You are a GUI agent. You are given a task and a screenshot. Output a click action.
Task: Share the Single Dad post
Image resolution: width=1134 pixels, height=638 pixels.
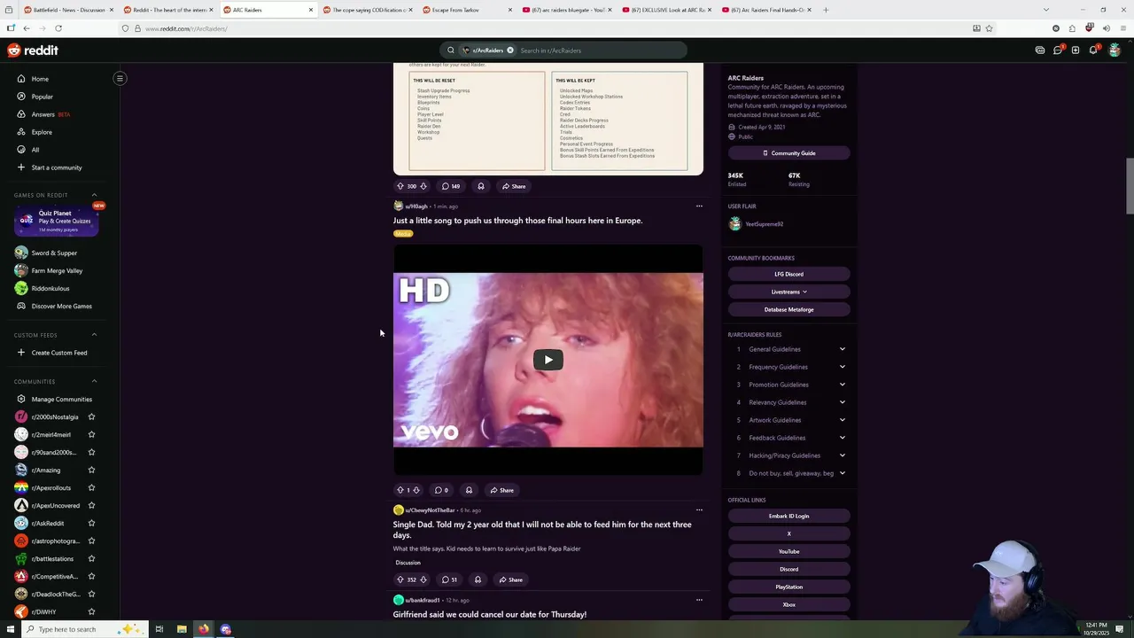coord(511,580)
